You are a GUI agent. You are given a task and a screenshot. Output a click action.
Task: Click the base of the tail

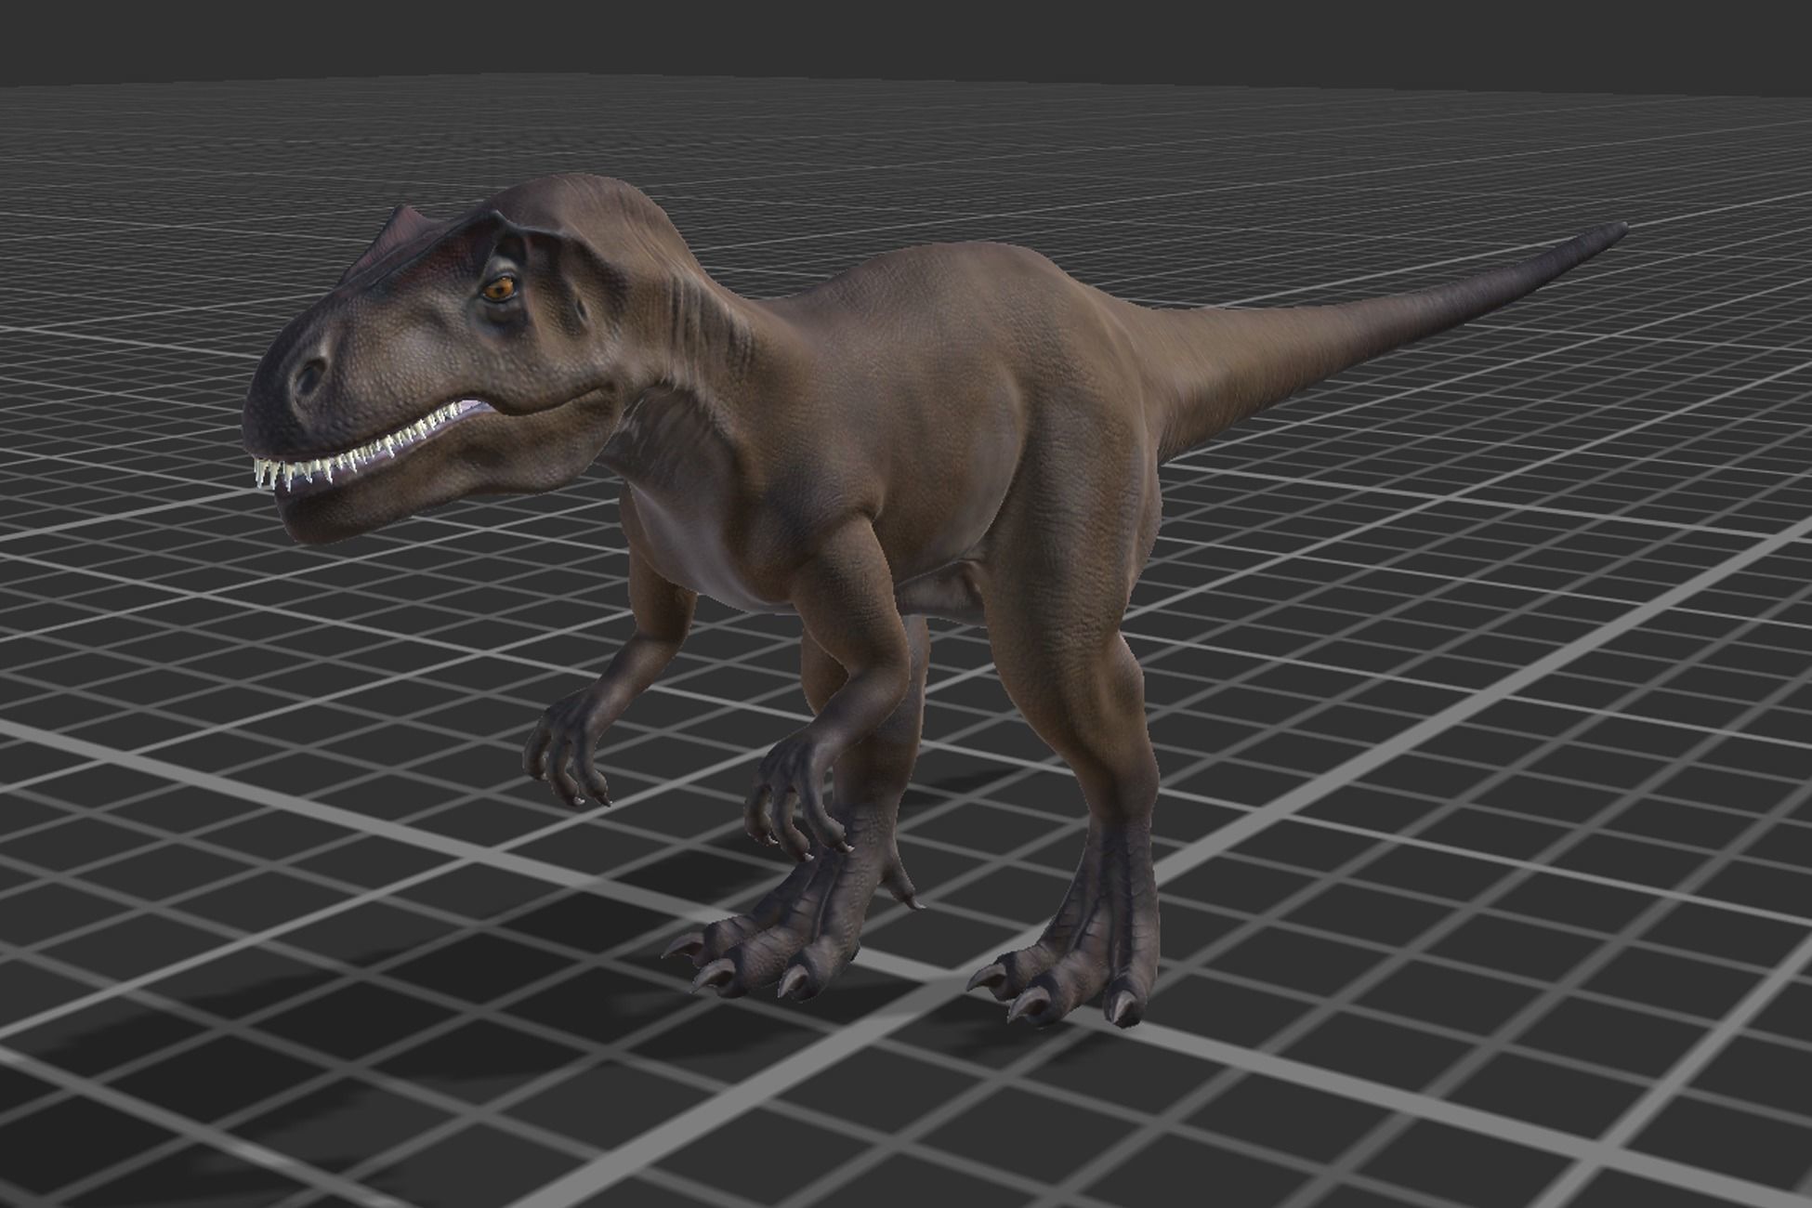(x=1199, y=362)
